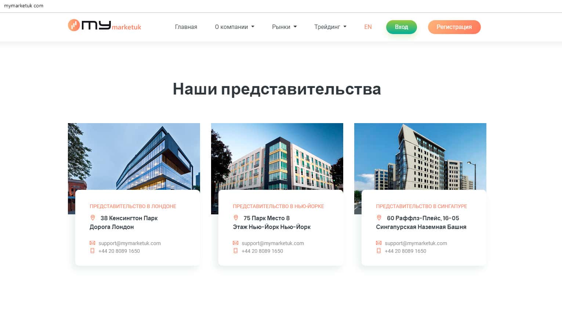Expand the О компании dropdown menu
The width and height of the screenshot is (562, 314).
pyautogui.click(x=235, y=27)
